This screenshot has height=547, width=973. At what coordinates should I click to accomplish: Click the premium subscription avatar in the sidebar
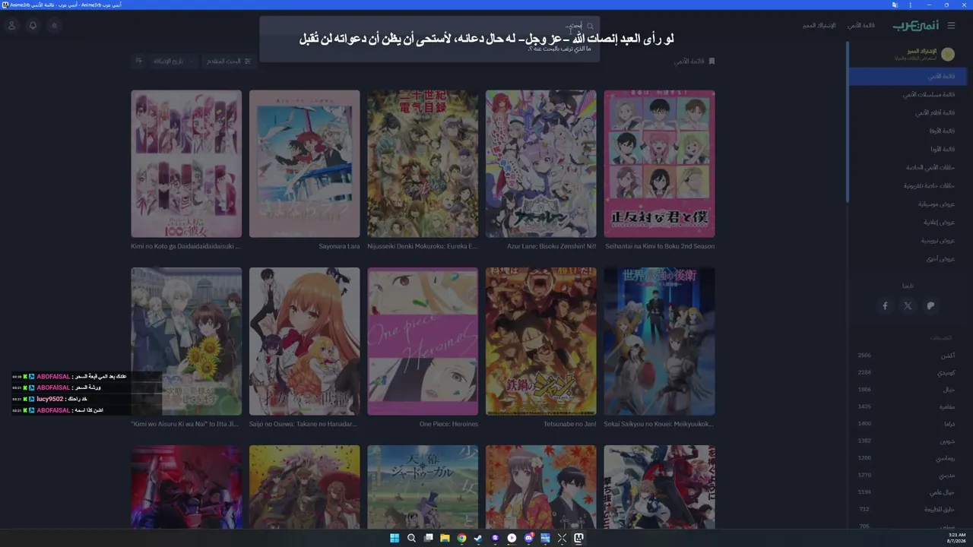(948, 54)
